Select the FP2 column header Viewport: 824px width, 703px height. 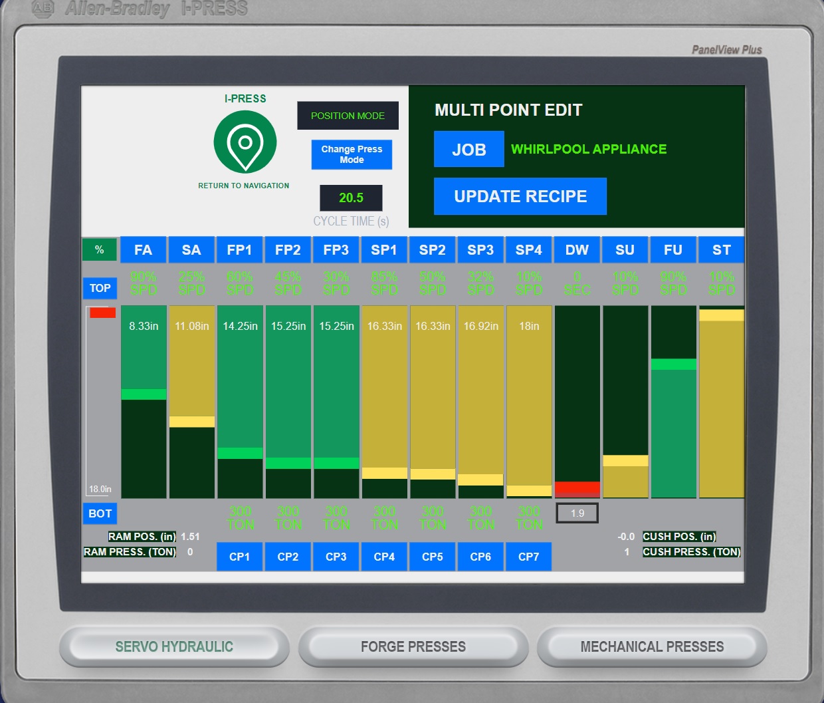coord(288,250)
